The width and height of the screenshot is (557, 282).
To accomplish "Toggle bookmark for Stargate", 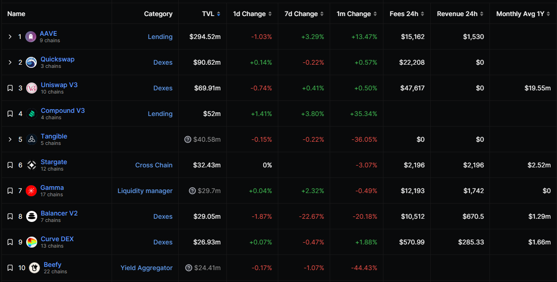I will point(10,165).
